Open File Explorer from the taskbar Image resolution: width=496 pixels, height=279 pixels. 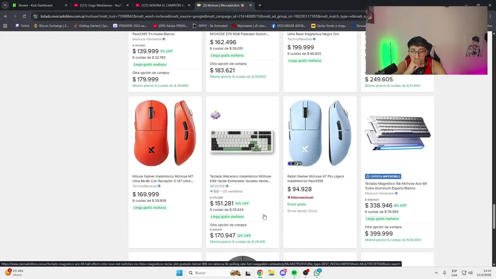coord(271,273)
